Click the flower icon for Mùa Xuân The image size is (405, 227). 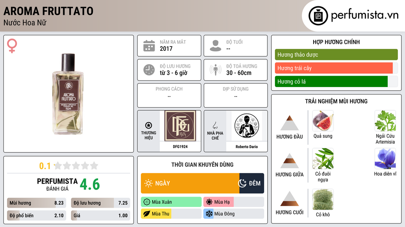pos(147,202)
